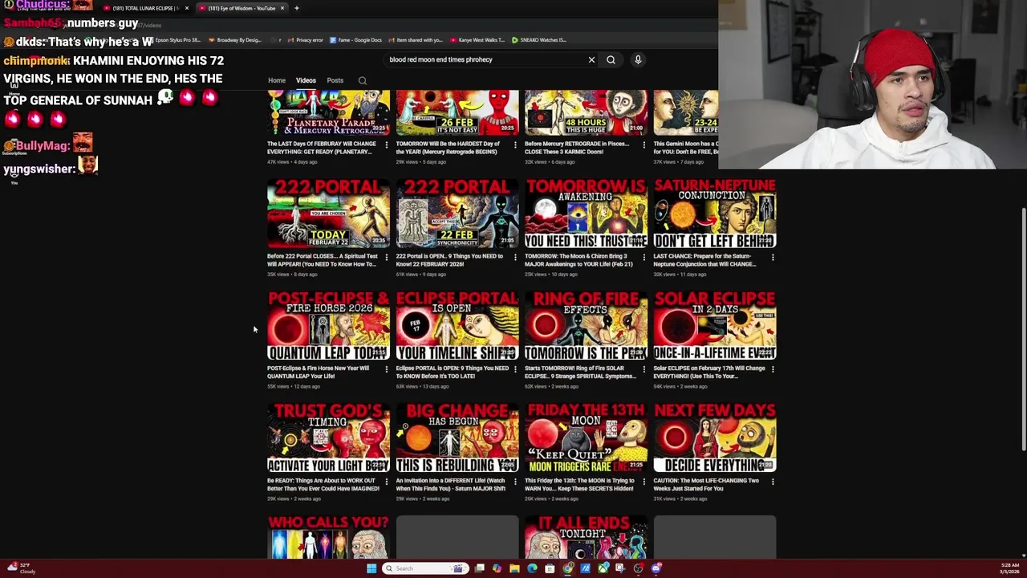Click the page vertical scrollbar thumb
Screen dimensions: 1027x578
[x=1023, y=329]
